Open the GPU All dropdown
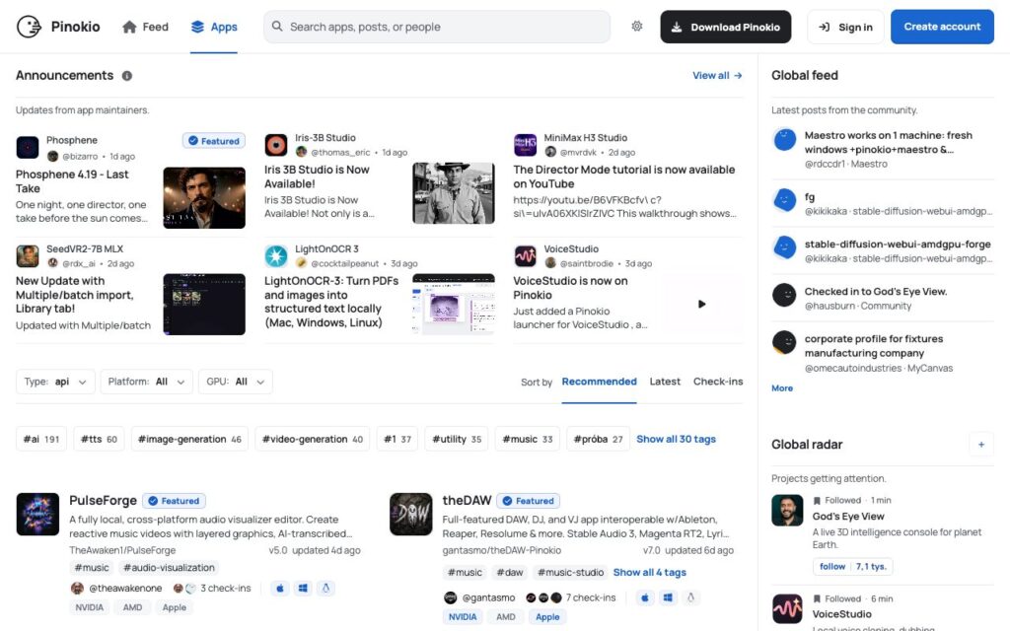 click(x=235, y=382)
